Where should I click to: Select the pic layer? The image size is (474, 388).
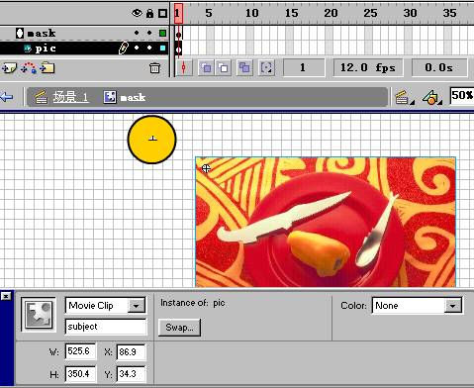tap(84, 48)
